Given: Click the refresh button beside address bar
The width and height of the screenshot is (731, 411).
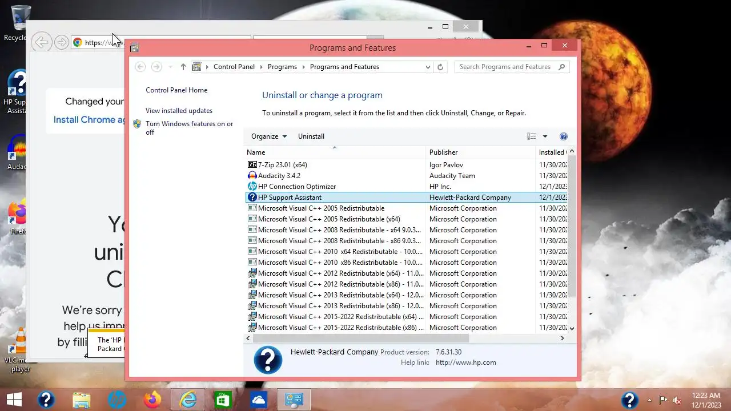Looking at the screenshot, I should pos(440,67).
